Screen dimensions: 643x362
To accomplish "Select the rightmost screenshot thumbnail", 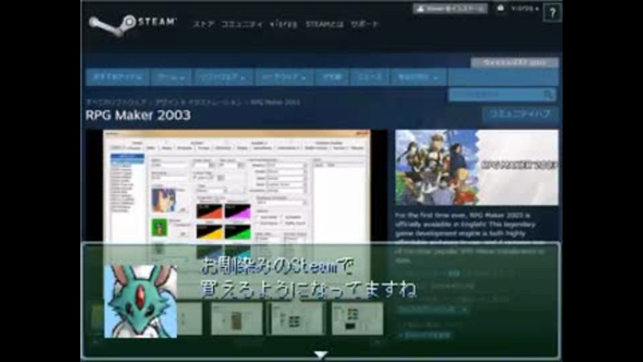I will click(x=357, y=319).
